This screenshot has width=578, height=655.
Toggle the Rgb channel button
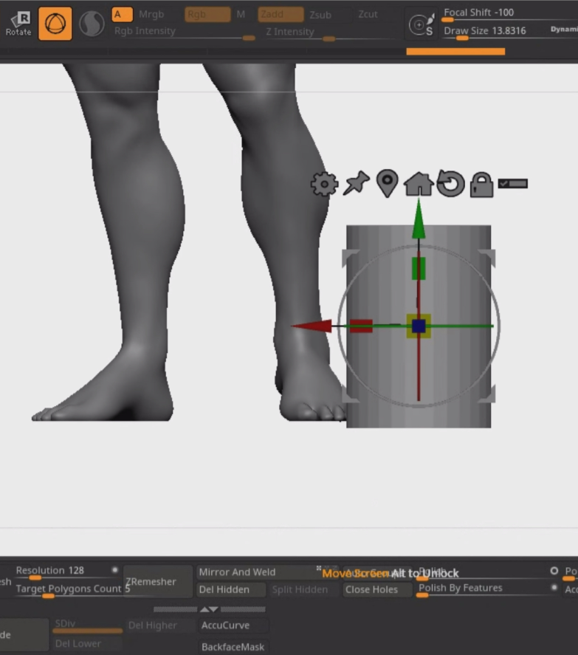coord(207,14)
